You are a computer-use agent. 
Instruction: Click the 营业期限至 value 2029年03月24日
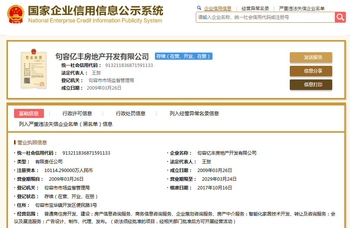219,179
